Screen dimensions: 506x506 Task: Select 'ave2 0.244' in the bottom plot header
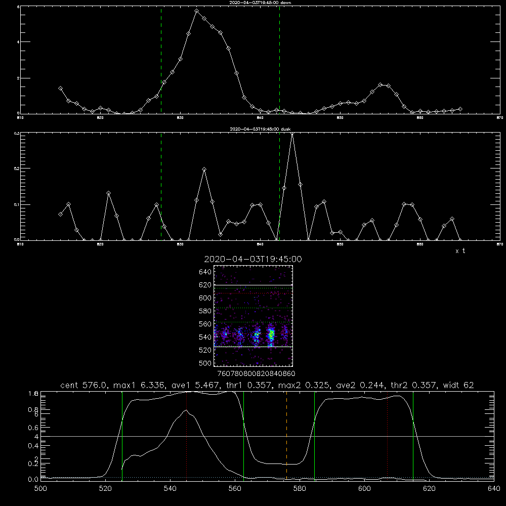tap(359, 385)
